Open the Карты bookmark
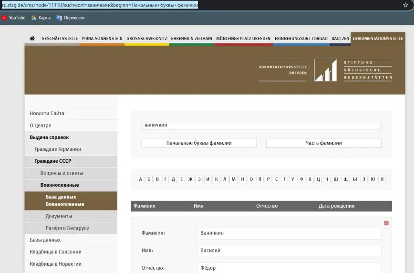Screen dimensions: 414x273 [41, 18]
